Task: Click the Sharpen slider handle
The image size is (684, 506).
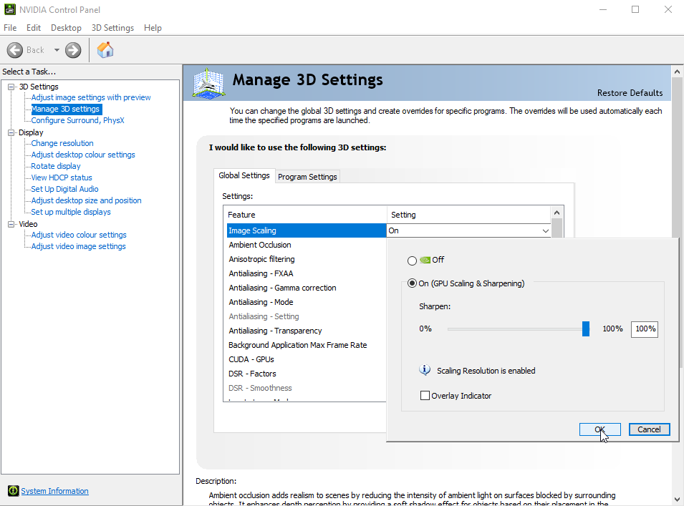Action: pyautogui.click(x=586, y=329)
